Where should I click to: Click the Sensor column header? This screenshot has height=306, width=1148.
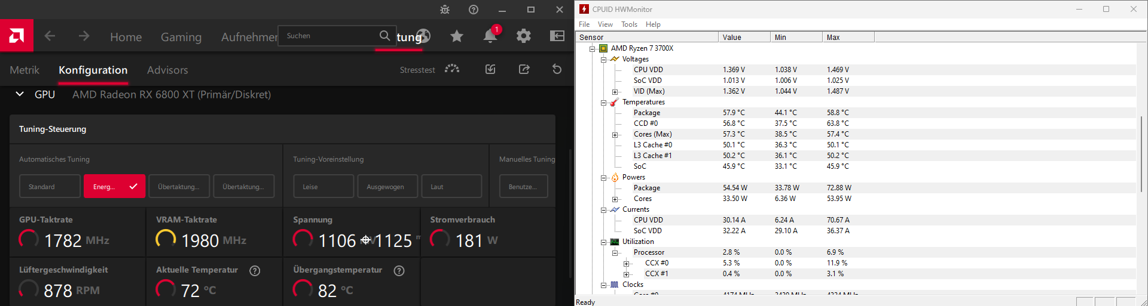coord(647,37)
